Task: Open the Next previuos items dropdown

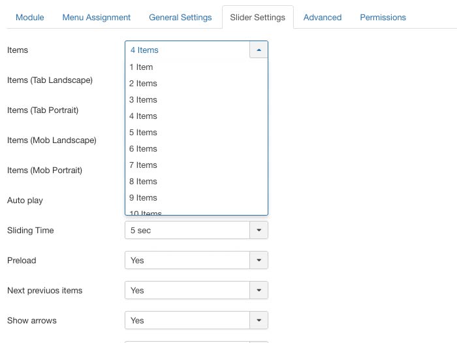Action: [x=259, y=290]
